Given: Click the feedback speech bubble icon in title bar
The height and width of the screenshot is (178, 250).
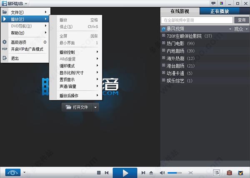Looking at the screenshot, I should (x=213, y=3).
